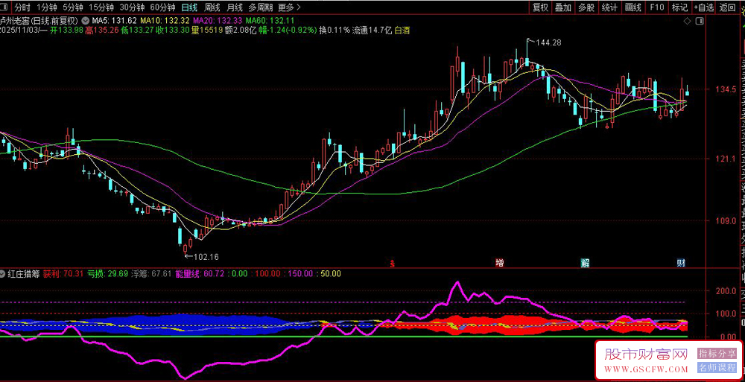Open the 画线 drawing tools
The width and height of the screenshot is (745, 382).
633,7
